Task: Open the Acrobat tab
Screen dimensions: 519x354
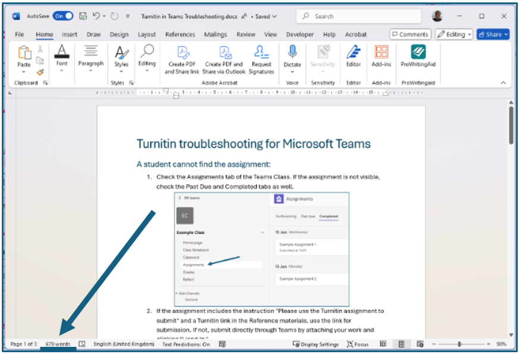Action: point(356,35)
